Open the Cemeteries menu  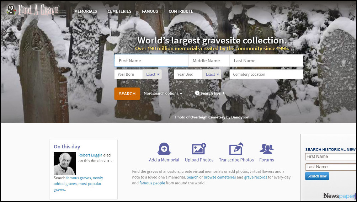pos(119,11)
